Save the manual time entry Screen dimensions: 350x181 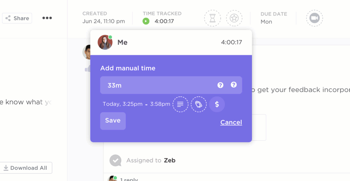(x=113, y=121)
